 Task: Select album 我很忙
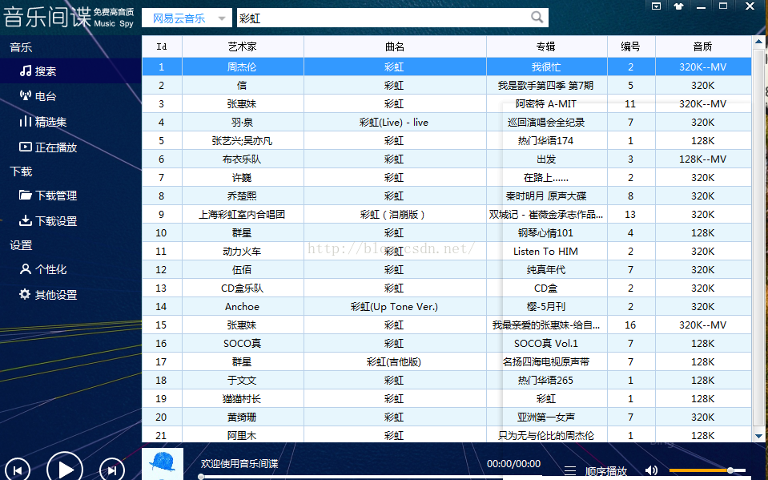point(546,67)
